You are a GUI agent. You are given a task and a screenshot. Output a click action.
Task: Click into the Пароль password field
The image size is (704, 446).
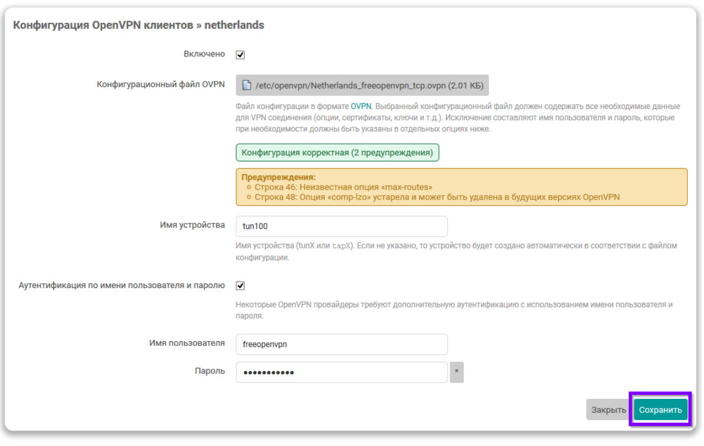(342, 372)
